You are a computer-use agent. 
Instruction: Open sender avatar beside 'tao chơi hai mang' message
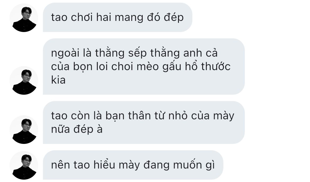24,18
